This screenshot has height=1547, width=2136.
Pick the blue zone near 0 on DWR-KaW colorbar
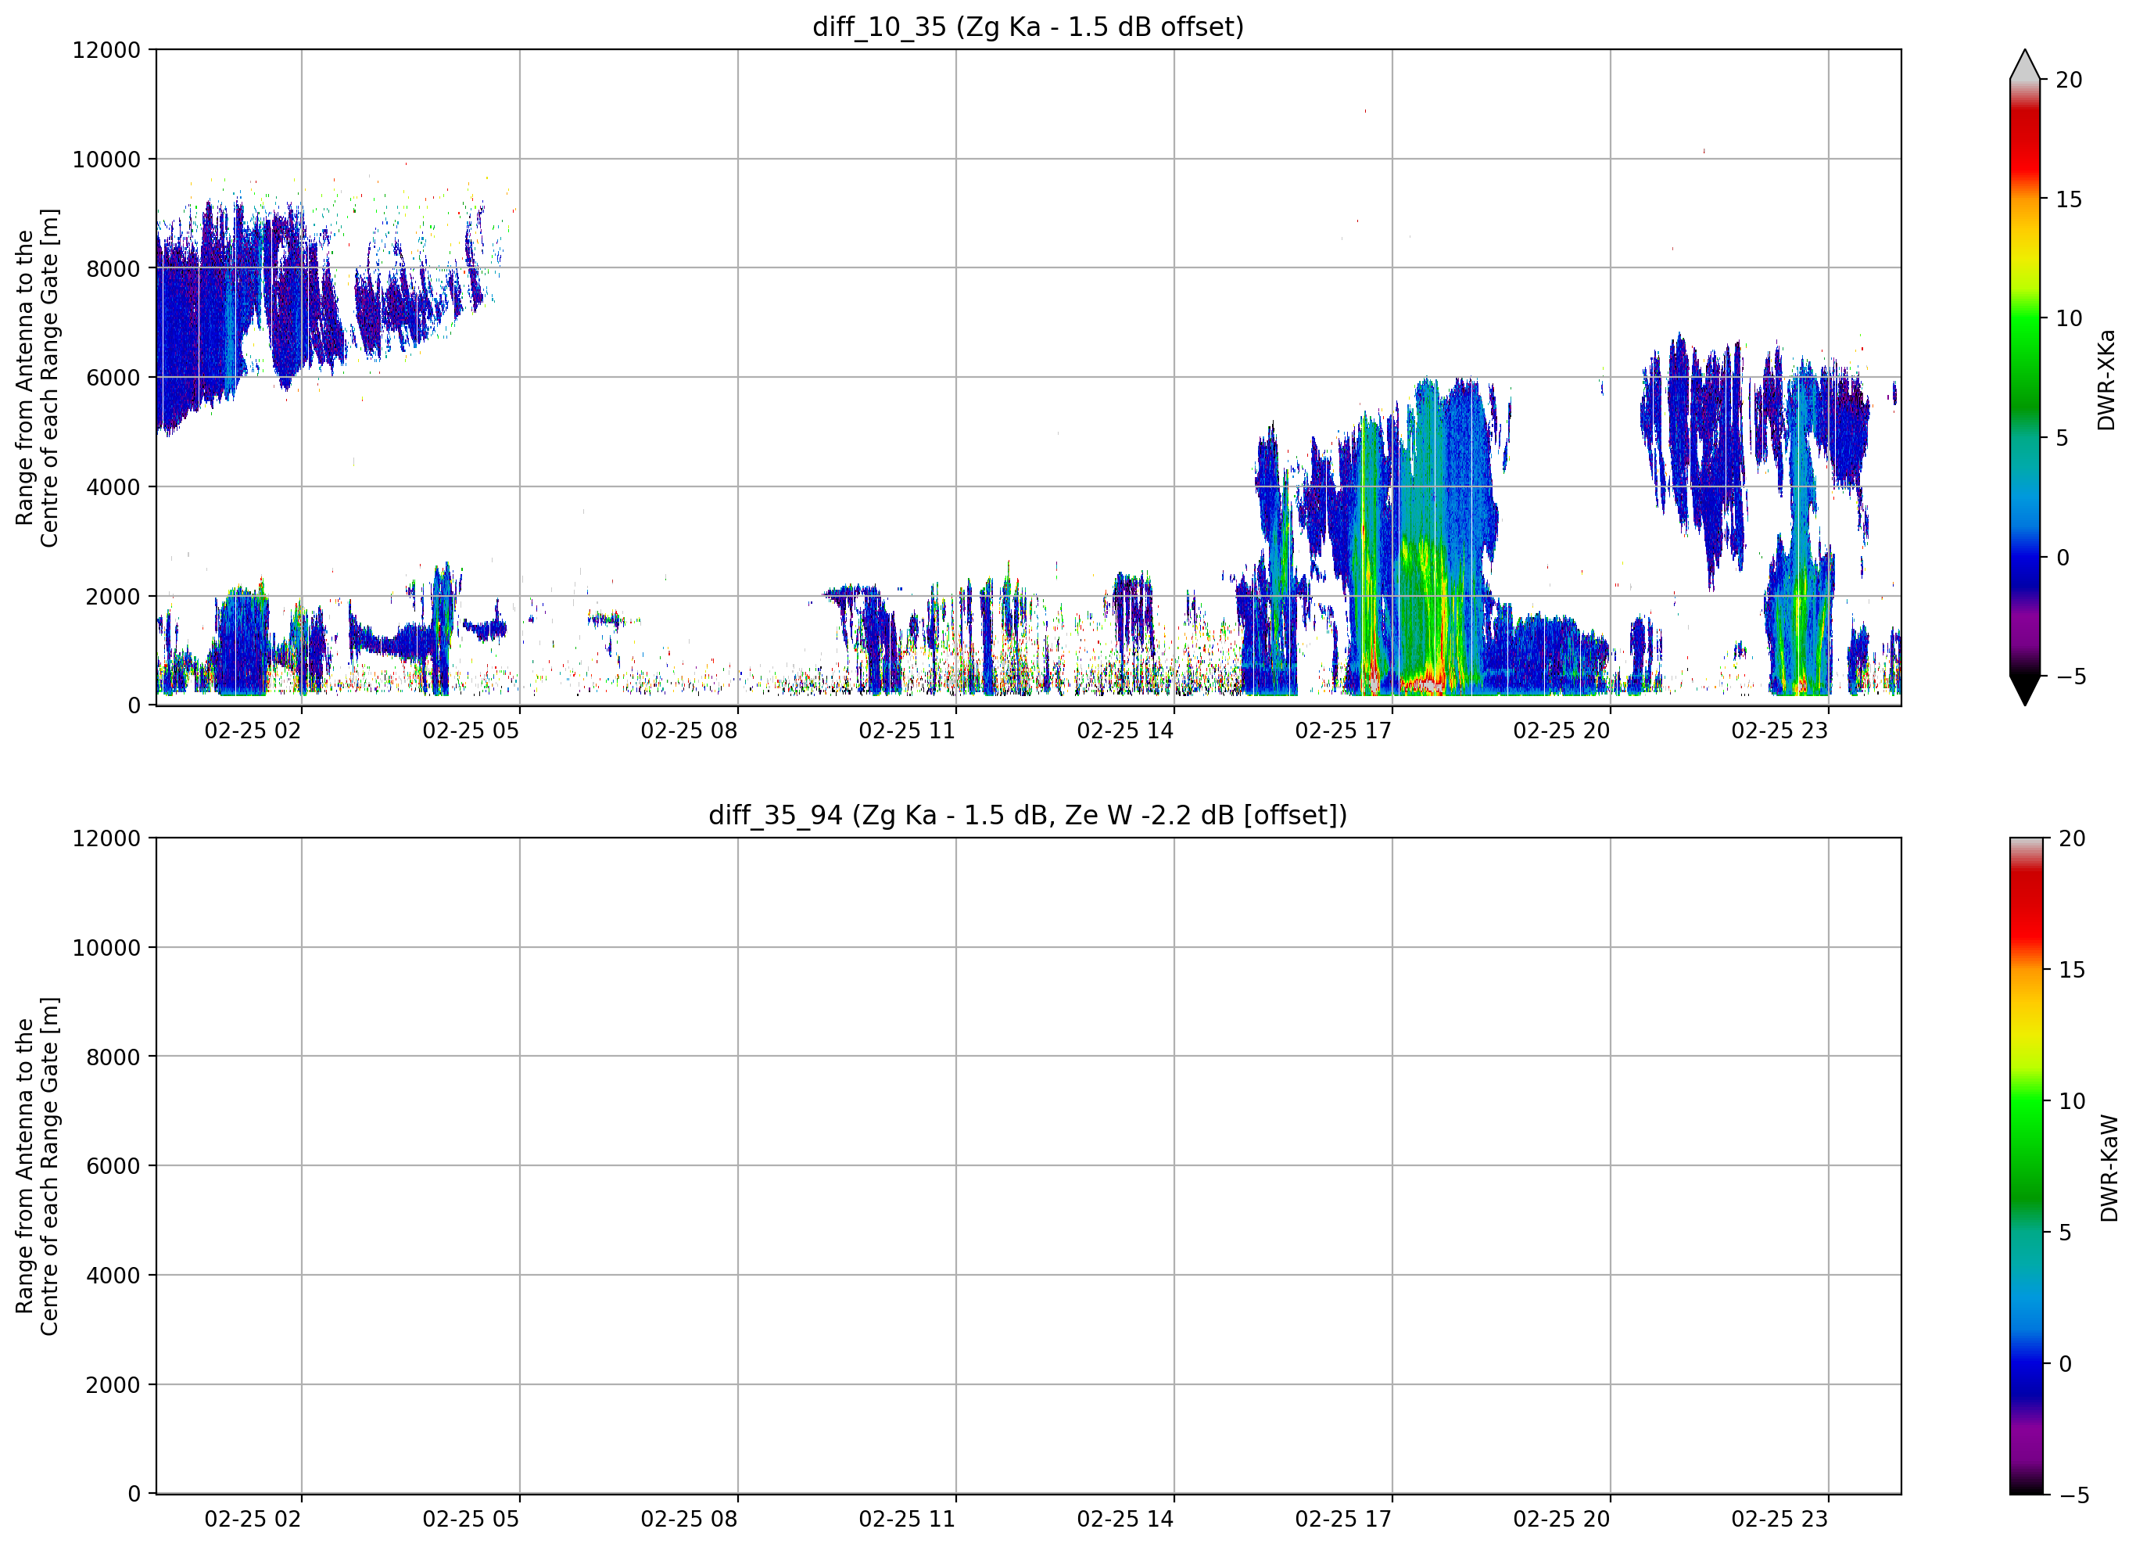(2027, 1357)
